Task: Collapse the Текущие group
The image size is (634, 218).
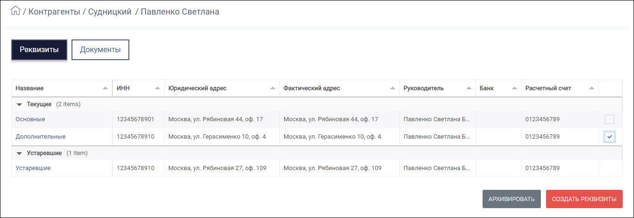Action: 19,104
